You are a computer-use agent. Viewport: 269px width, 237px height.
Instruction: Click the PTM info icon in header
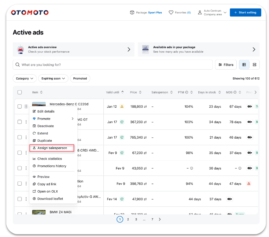(x=187, y=92)
